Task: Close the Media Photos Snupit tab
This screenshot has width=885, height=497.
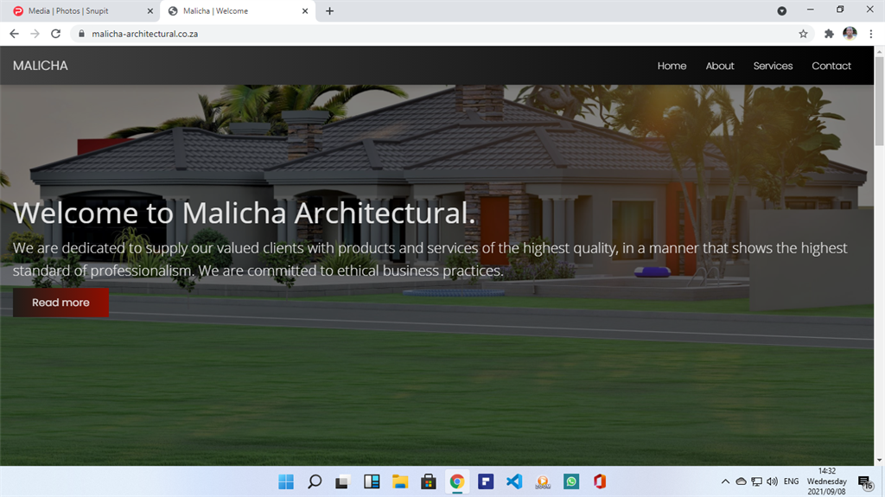Action: click(150, 10)
